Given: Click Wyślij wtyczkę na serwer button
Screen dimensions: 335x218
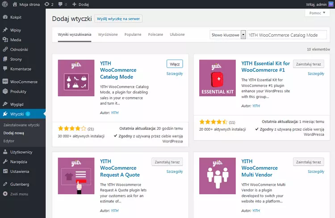Looking at the screenshot, I should click(x=118, y=19).
